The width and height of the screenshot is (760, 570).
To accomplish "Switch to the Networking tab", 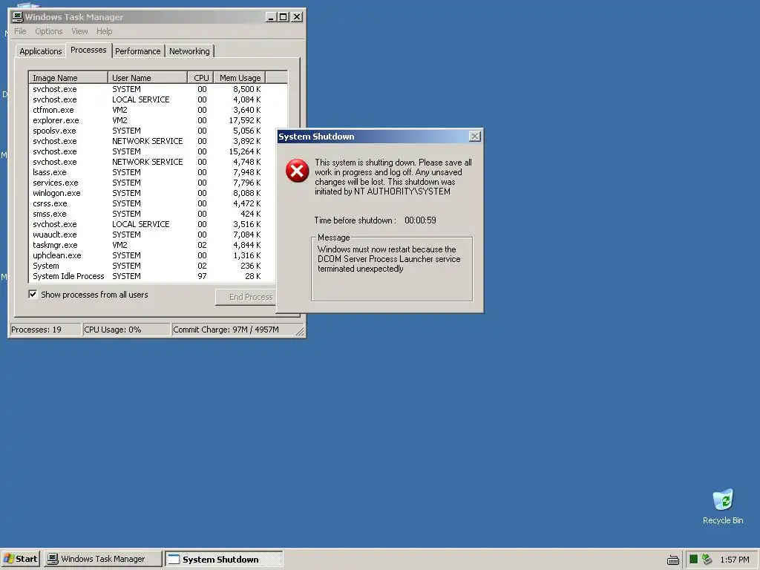I will pyautogui.click(x=189, y=51).
